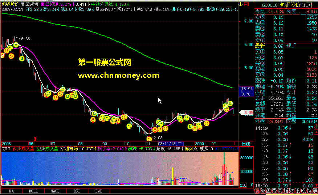Click the 空头成交量 legend text
The image size is (318, 195).
click(47, 149)
